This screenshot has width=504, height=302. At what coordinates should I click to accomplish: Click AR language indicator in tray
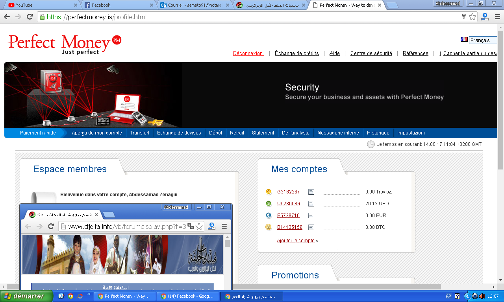pyautogui.click(x=448, y=296)
